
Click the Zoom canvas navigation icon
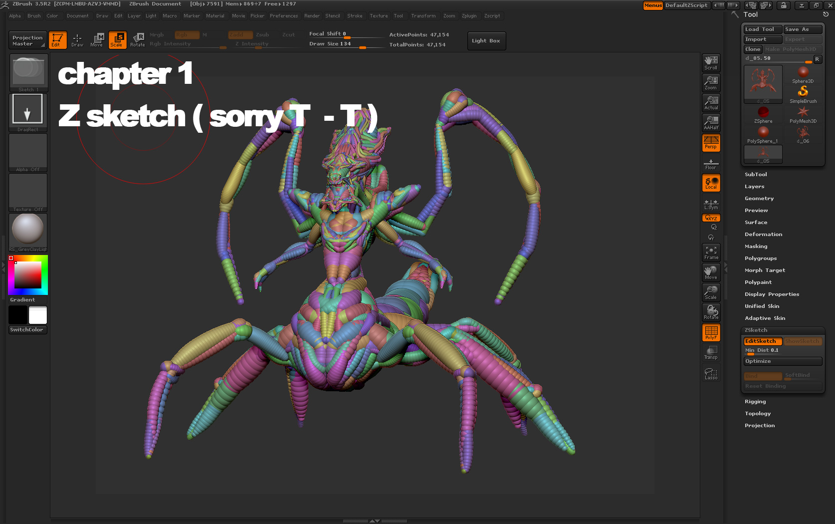711,83
